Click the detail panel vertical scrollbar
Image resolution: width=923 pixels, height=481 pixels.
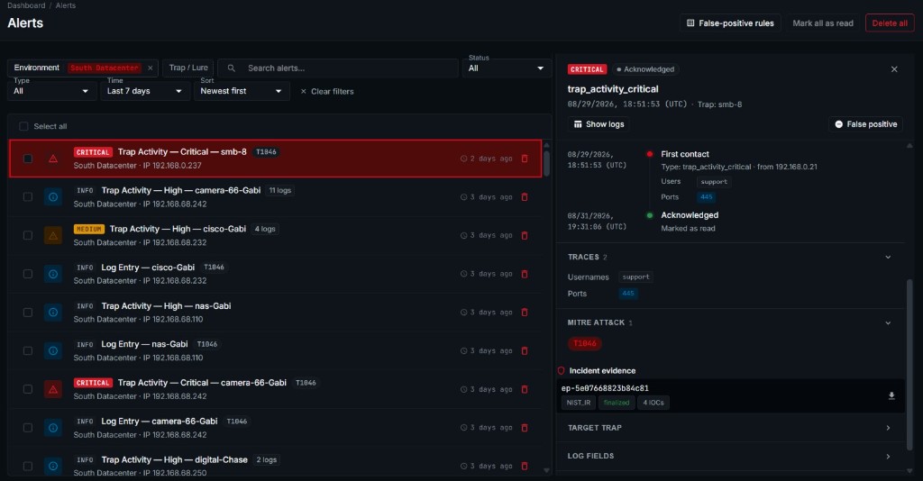pos(909,365)
